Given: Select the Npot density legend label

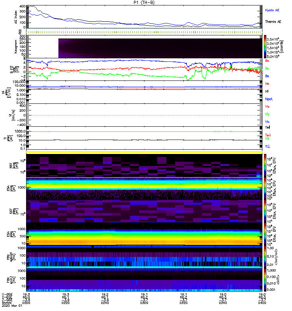Looking at the screenshot, I should [x=269, y=99].
